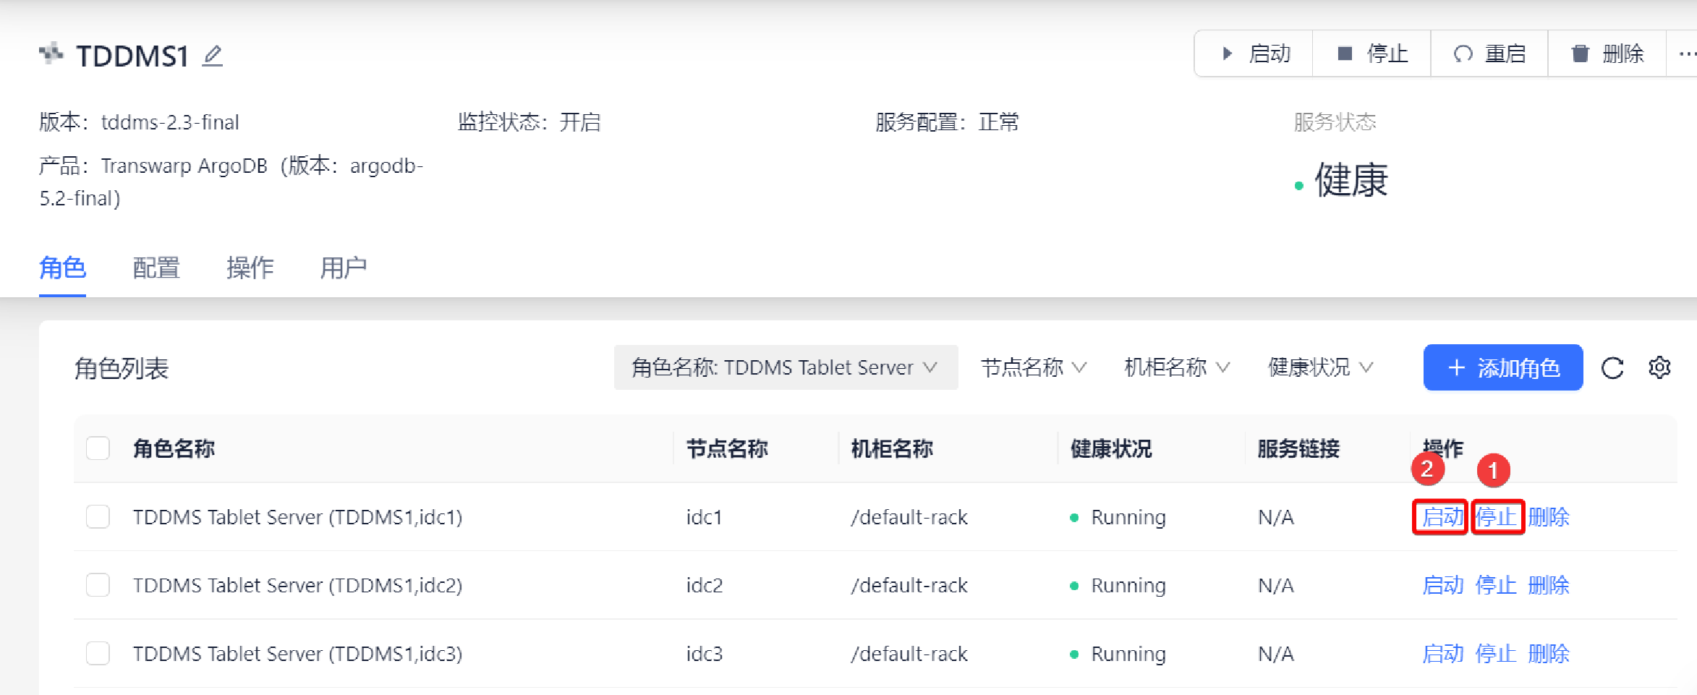Screen dimensions: 1697x695
Task: Click the TDDMS1 service title
Action: click(x=132, y=56)
